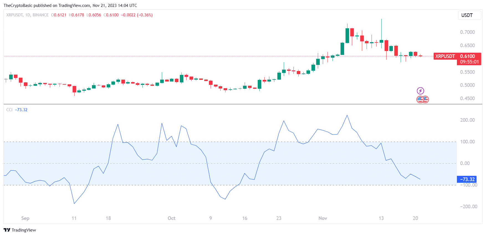Click the 23 date label on time axis

[279, 218]
